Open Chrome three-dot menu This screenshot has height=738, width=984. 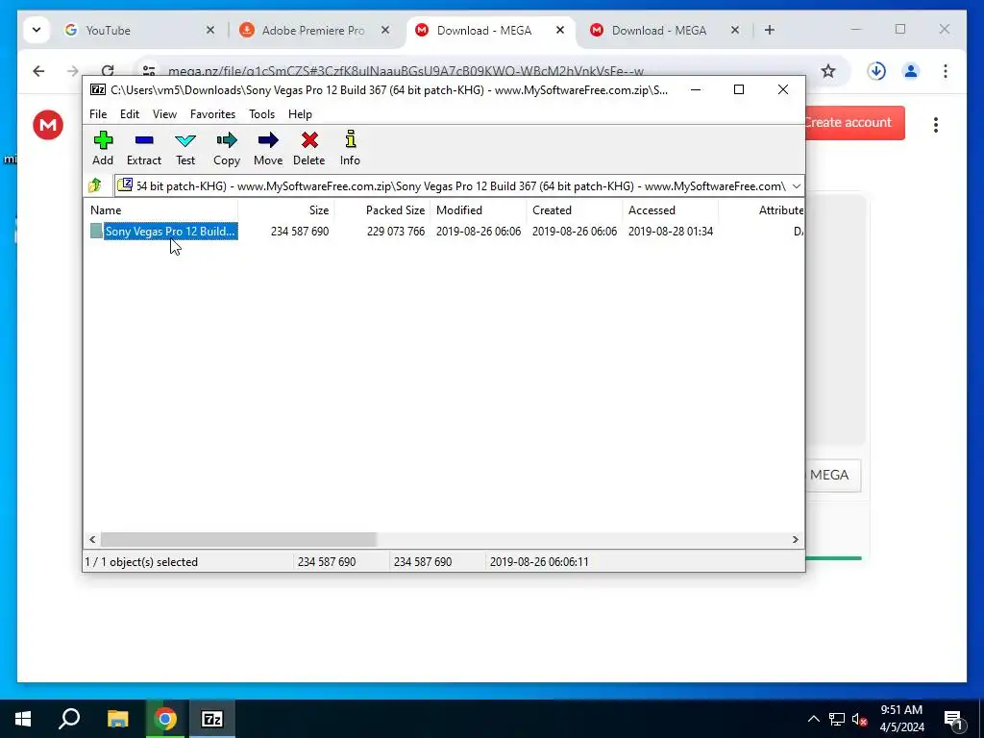pyautogui.click(x=946, y=71)
